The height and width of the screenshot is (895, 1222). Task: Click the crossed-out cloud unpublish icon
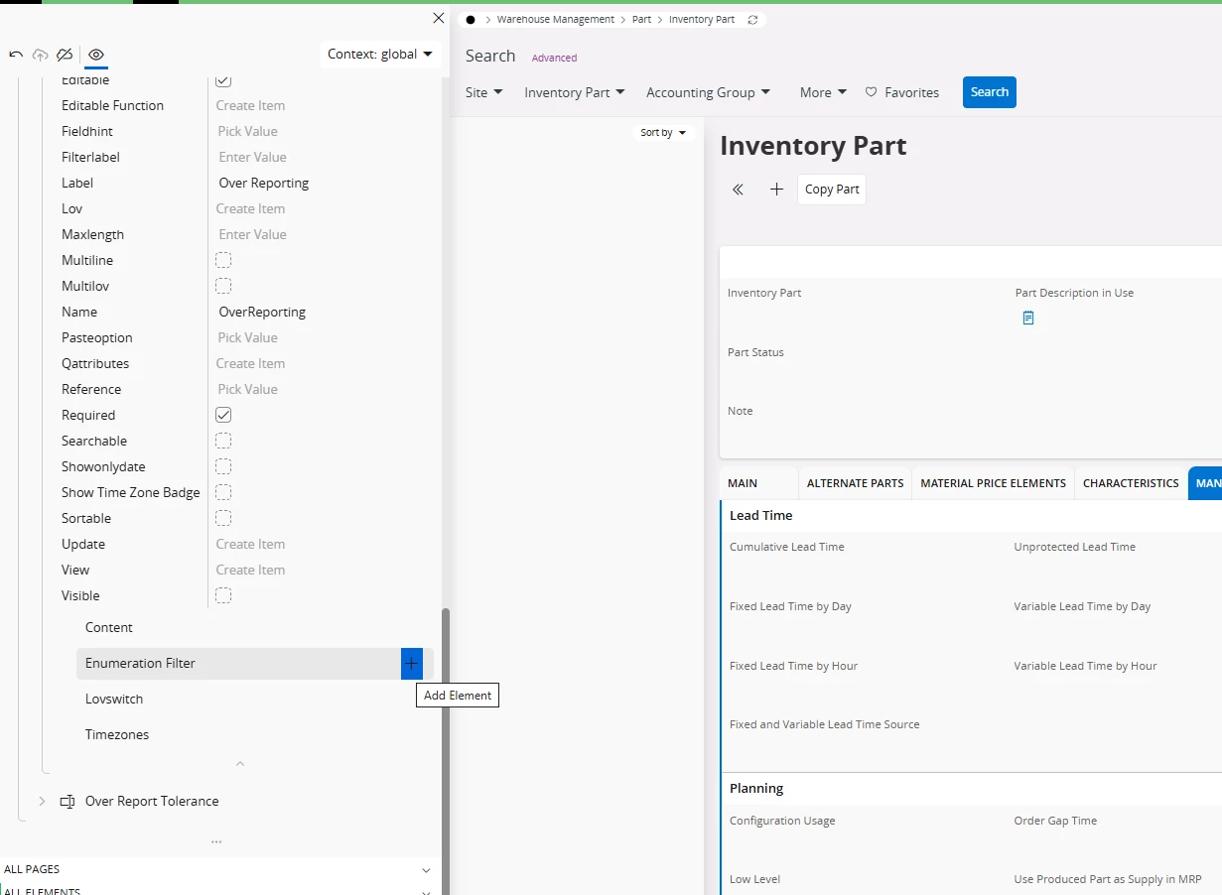coord(65,55)
